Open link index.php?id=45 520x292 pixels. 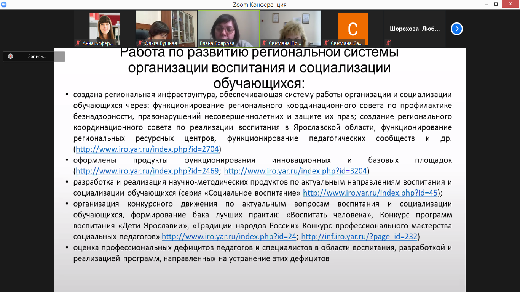pos(370,193)
